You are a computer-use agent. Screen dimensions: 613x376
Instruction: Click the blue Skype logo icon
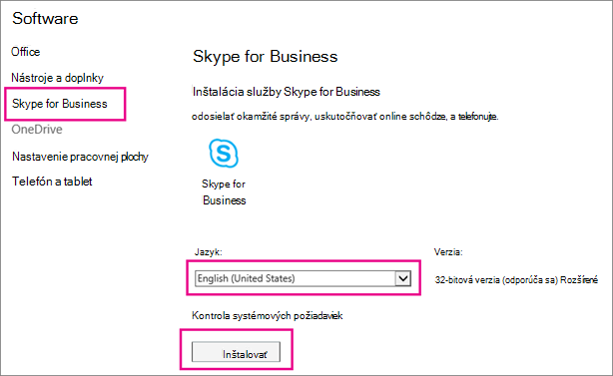224,153
